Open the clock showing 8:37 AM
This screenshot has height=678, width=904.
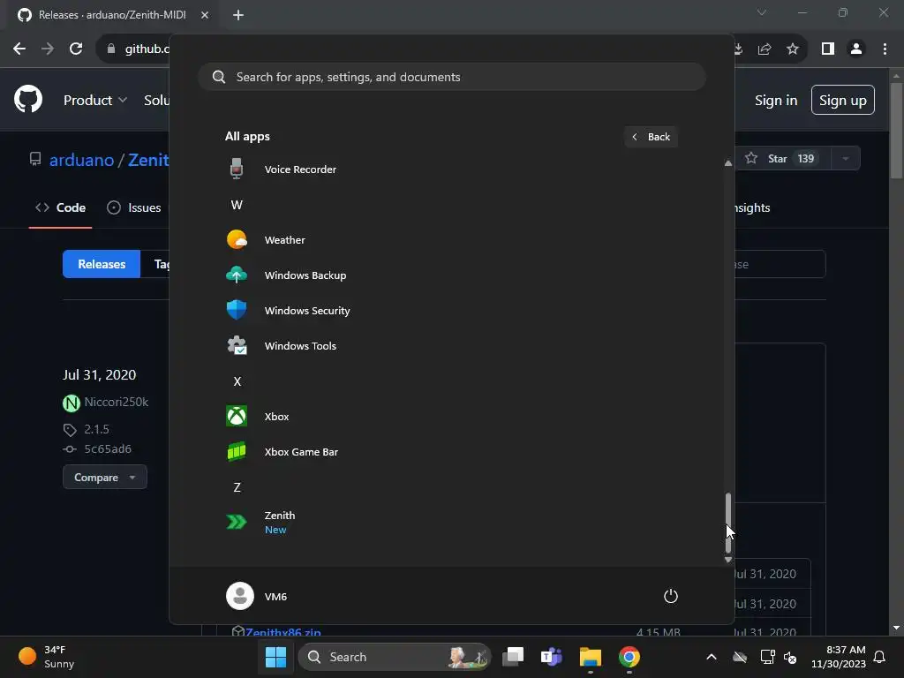839,657
